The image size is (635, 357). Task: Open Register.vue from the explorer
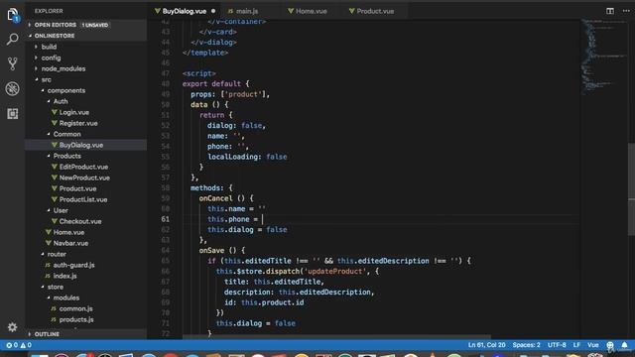pyautogui.click(x=86, y=123)
